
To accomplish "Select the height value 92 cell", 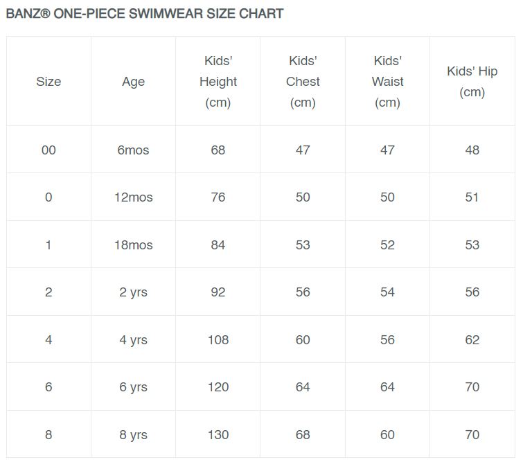I will (x=218, y=292).
